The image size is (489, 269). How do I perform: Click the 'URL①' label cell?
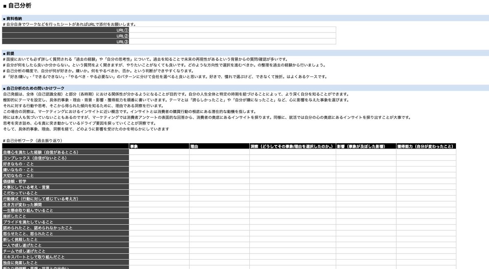coord(66,30)
